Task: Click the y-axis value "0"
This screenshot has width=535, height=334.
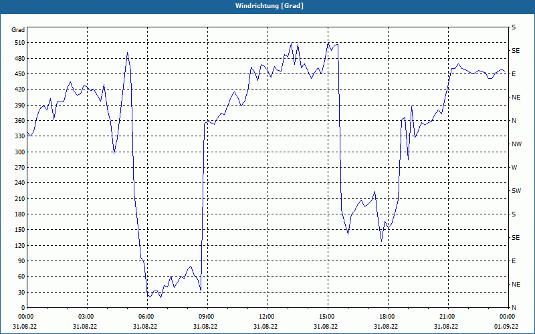Action: click(x=22, y=308)
